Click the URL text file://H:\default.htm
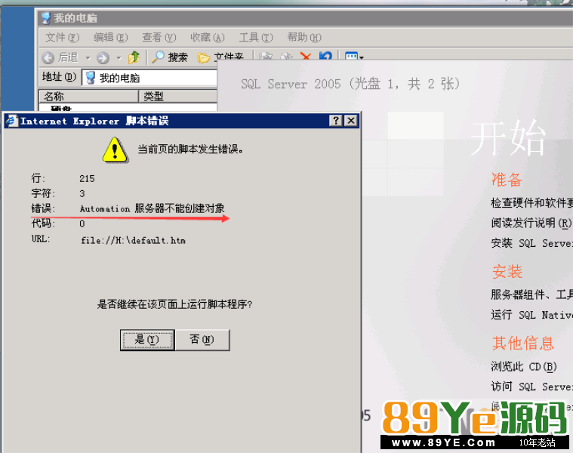Image resolution: width=573 pixels, height=453 pixels. pos(133,240)
